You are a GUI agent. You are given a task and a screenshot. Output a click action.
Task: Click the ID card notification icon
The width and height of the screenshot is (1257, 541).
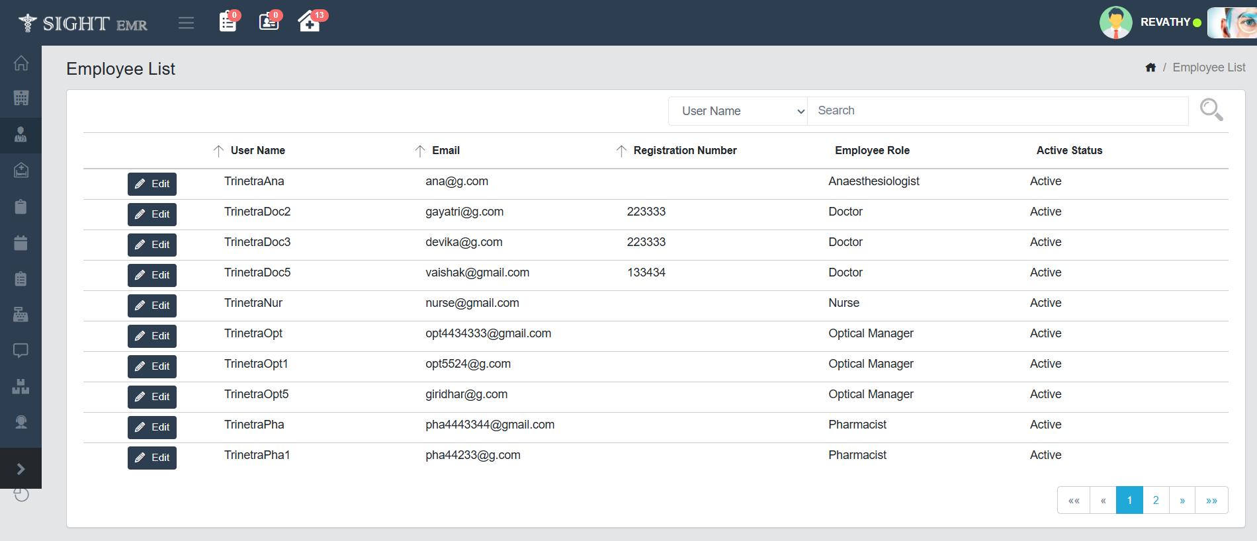269,22
